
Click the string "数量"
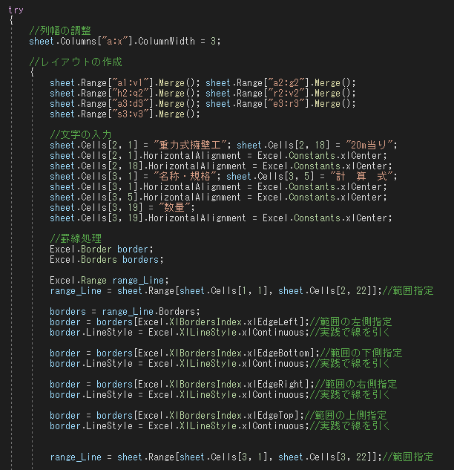click(174, 207)
